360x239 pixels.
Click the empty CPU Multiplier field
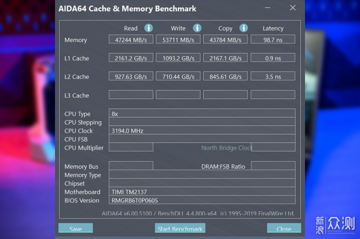[131, 147]
